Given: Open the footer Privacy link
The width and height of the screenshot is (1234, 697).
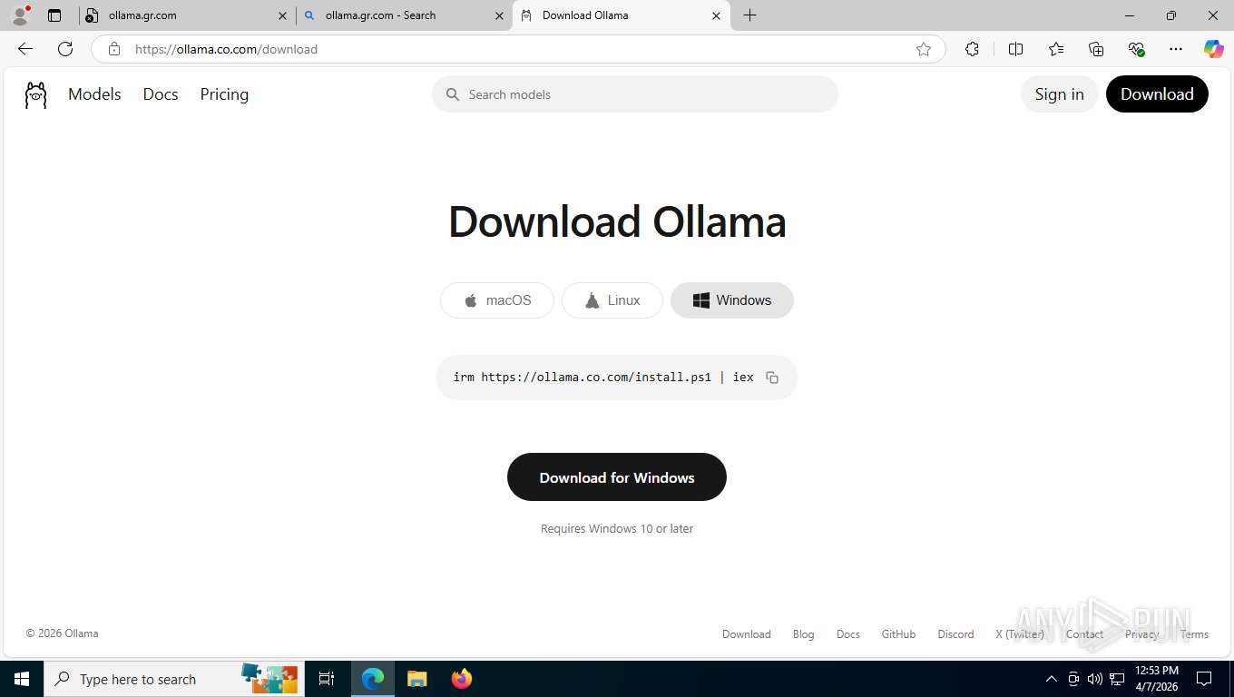Looking at the screenshot, I should (1141, 634).
